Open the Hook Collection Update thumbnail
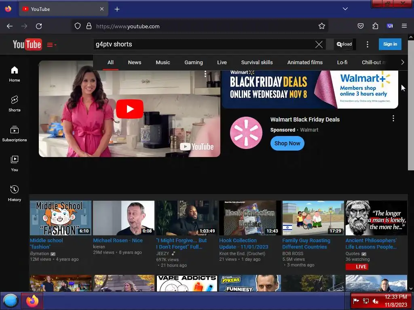414x310 pixels. [250, 218]
